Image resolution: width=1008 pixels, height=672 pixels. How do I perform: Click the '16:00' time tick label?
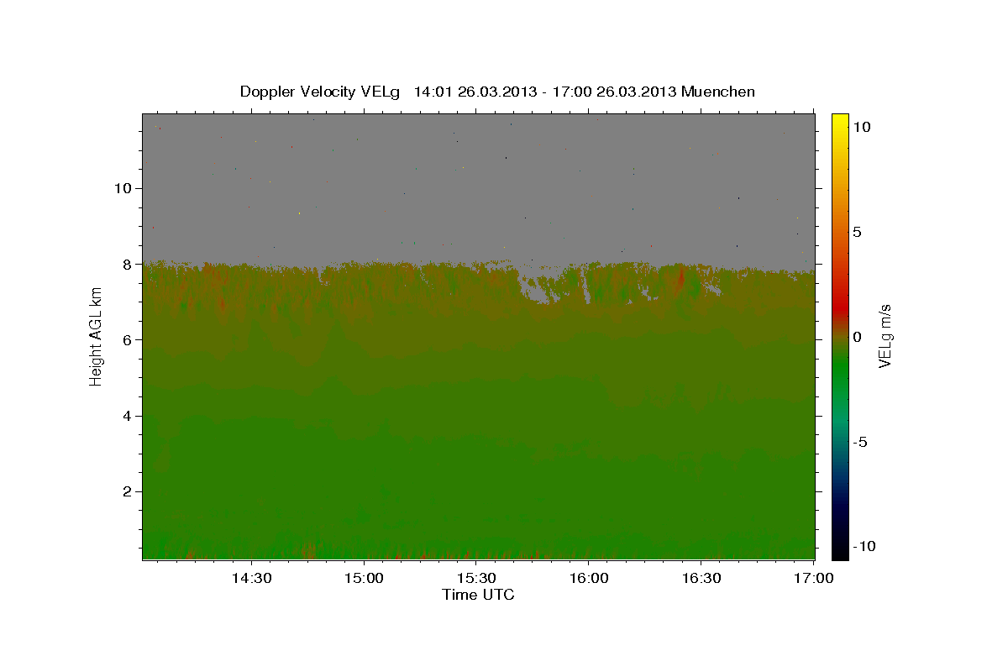click(589, 578)
